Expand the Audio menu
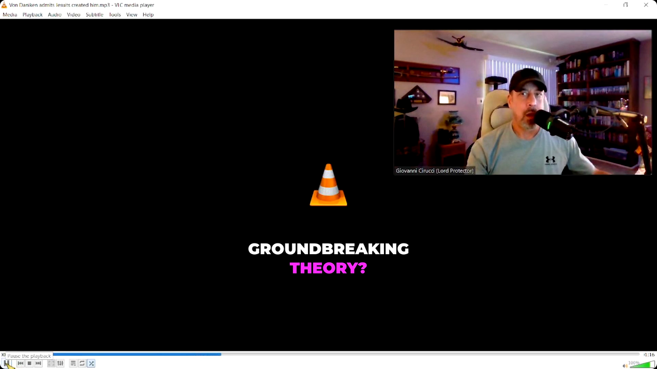 pos(54,15)
